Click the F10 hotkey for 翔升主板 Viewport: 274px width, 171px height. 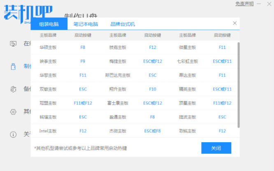point(153,89)
